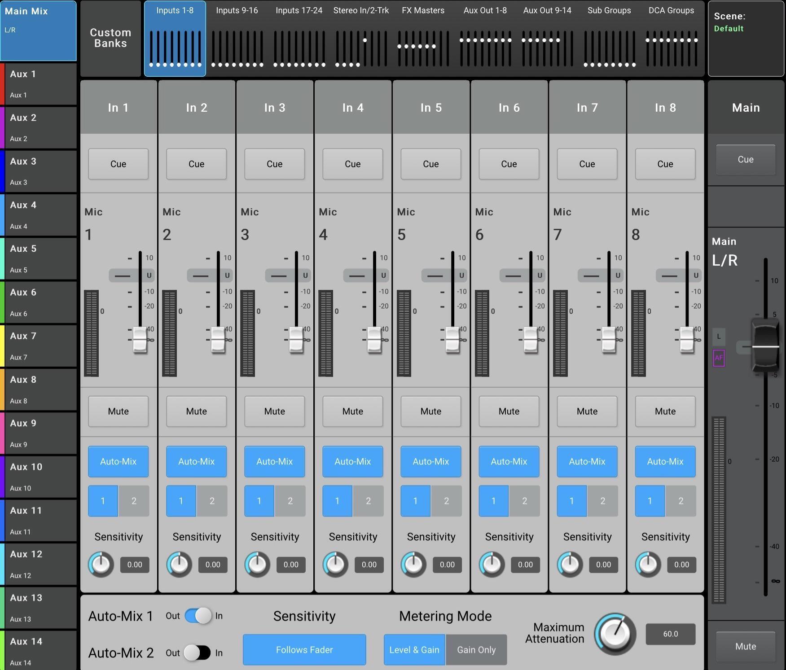Click the Sensitivity knob on channel In 1
The height and width of the screenshot is (670, 786).
click(101, 565)
